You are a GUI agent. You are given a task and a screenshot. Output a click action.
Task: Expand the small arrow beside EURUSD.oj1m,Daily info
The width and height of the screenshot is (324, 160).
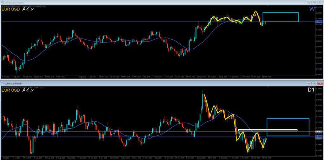3,88
